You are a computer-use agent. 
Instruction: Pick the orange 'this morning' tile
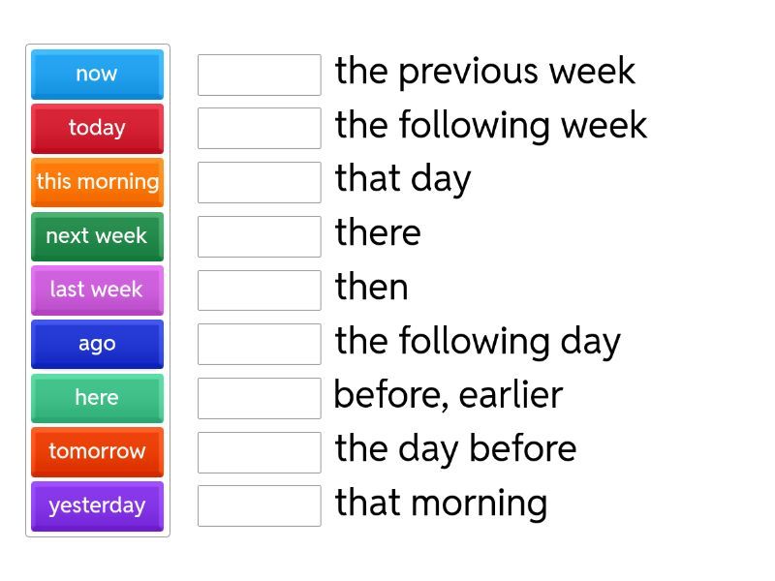[x=97, y=182]
